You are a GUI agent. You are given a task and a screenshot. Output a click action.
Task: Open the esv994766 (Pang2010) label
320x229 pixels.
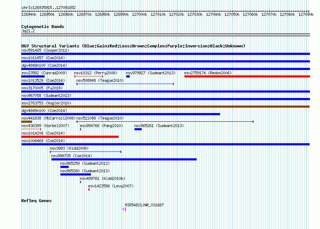coord(101,126)
